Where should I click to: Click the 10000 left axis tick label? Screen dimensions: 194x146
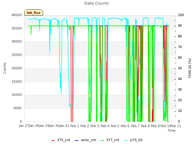[17, 95]
